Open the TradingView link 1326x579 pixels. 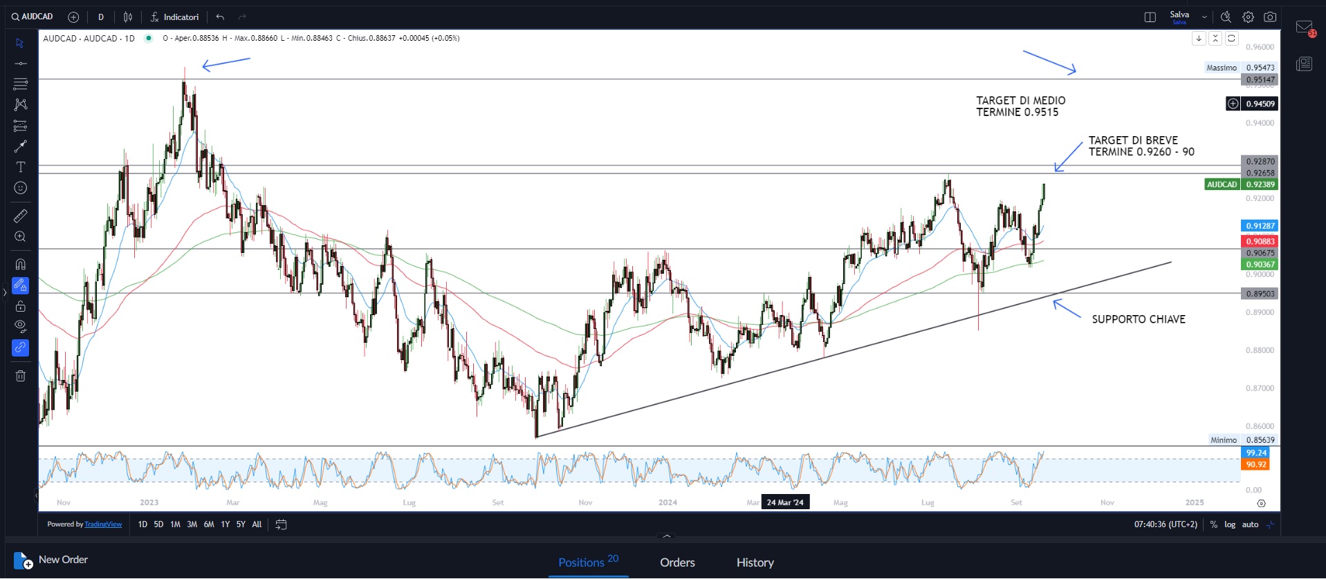point(103,524)
